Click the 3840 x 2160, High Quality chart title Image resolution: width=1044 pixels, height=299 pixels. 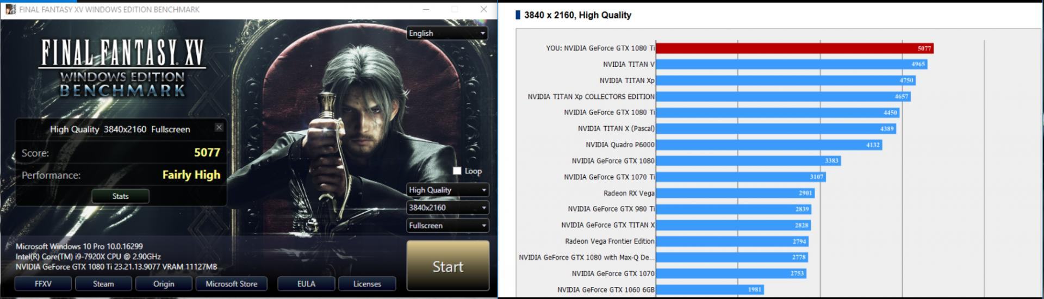577,15
